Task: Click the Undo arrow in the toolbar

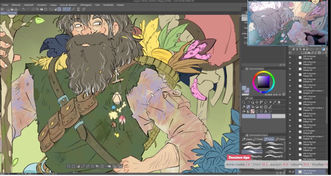Action: 24,9
